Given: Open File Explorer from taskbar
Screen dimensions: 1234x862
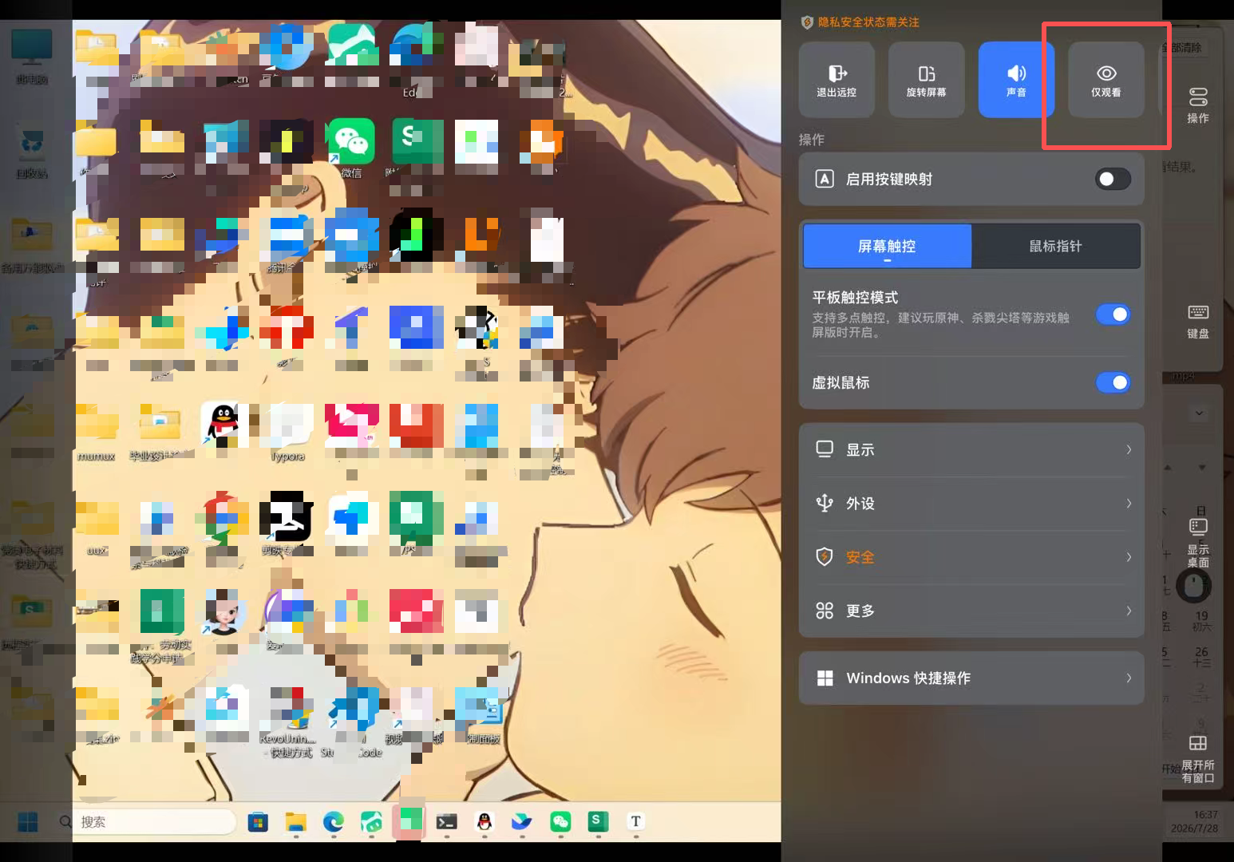Looking at the screenshot, I should (296, 821).
